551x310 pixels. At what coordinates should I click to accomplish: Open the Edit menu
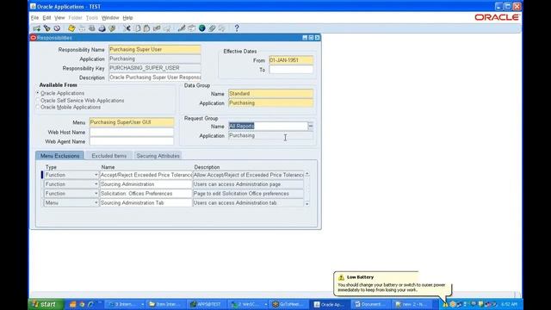(46, 17)
